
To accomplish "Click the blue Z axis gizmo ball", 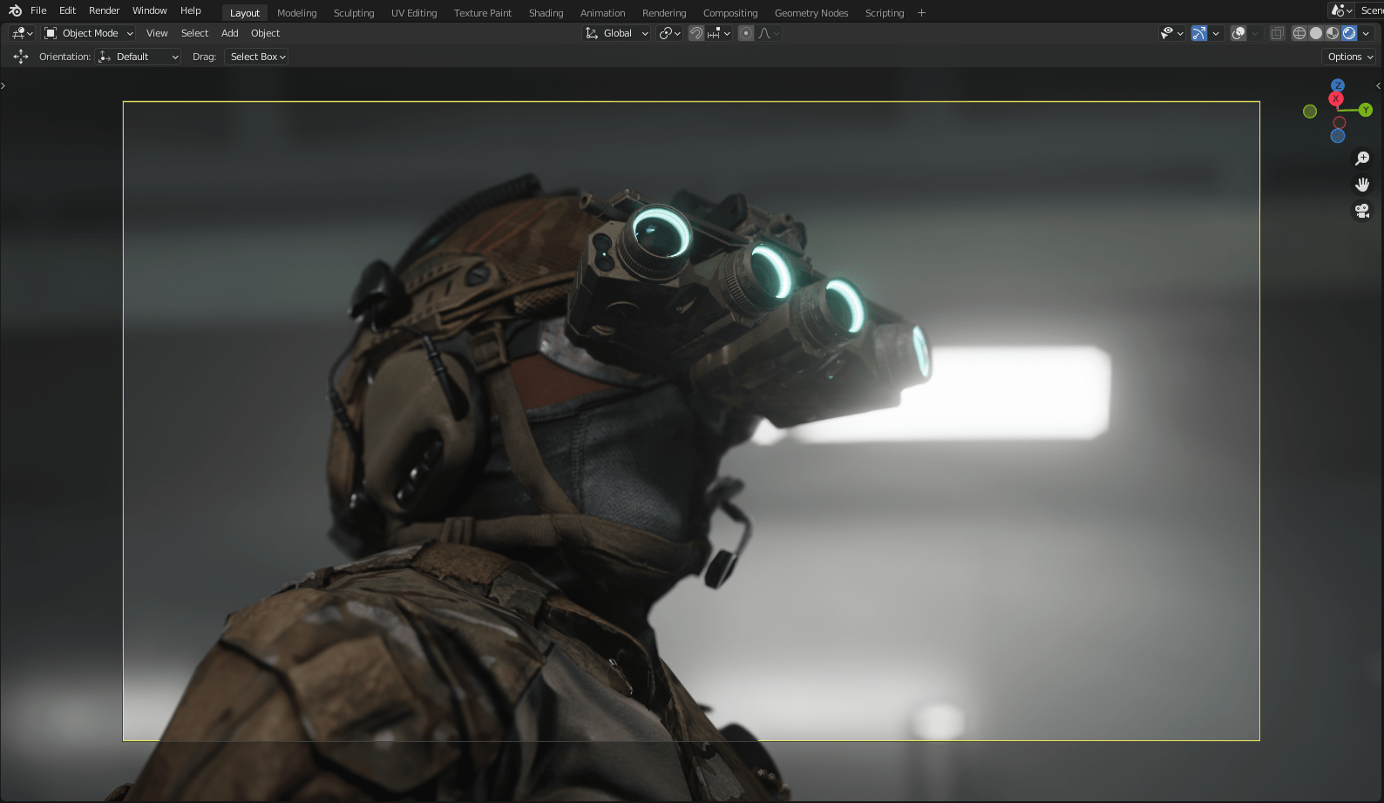I will click(1338, 85).
